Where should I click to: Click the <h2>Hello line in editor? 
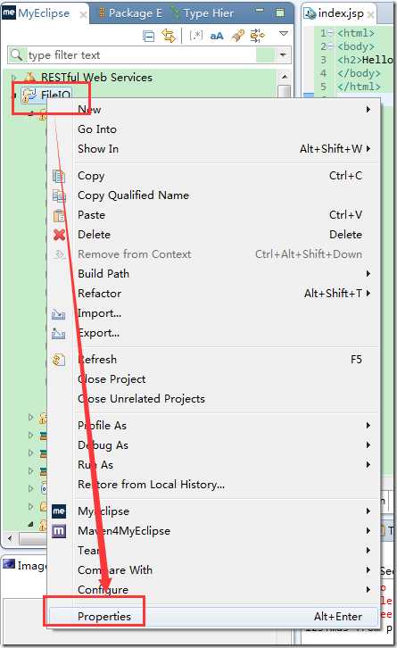coord(365,60)
